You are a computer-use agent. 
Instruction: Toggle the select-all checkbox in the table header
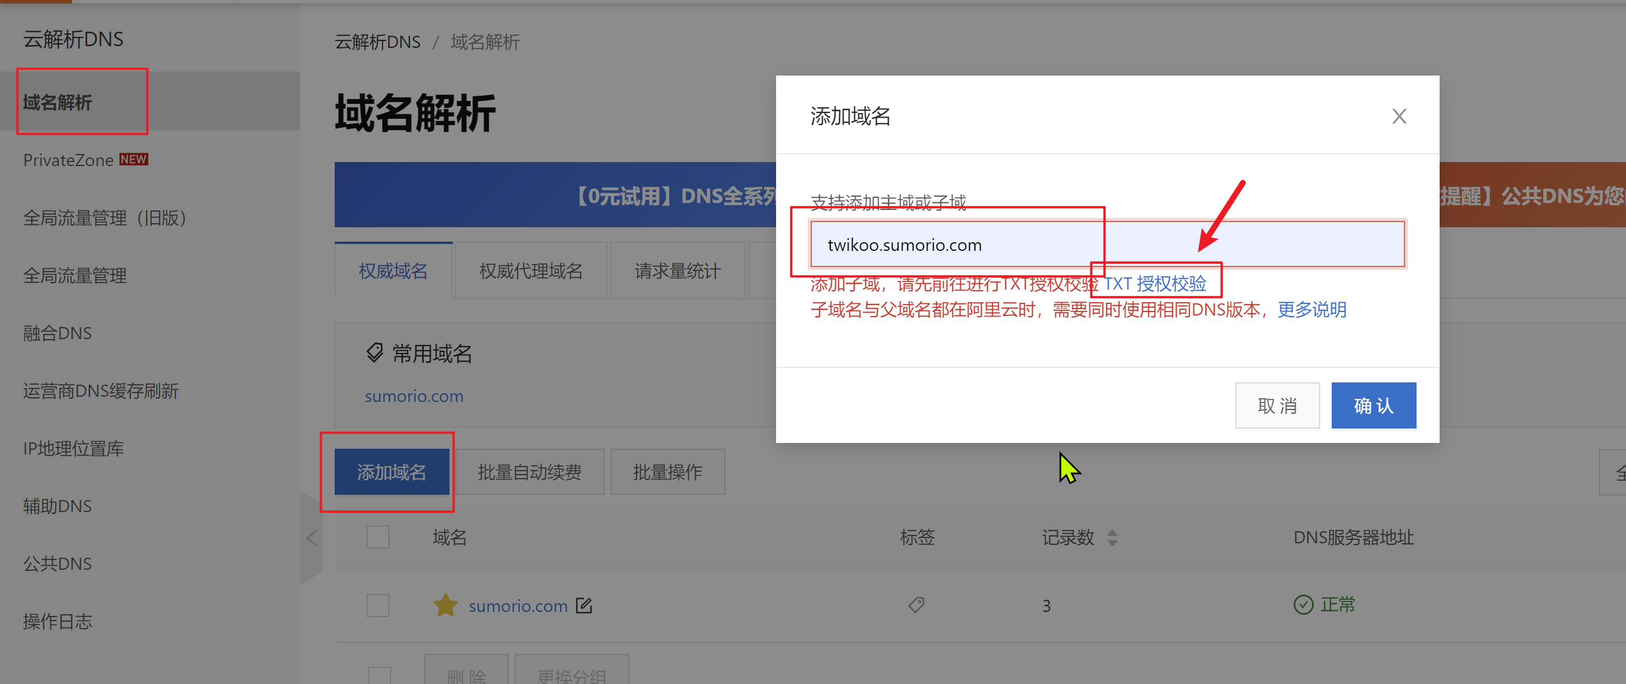pyautogui.click(x=377, y=538)
